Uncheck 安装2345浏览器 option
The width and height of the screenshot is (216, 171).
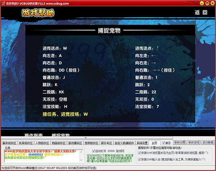[x=139, y=152]
